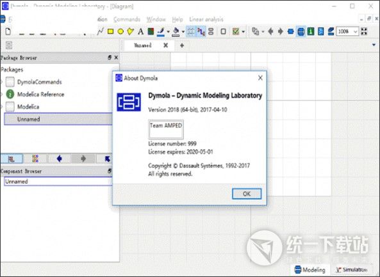Image resolution: width=380 pixels, height=277 pixels.
Task: Click the two stacked rectangles toolbar icon
Action: (x=211, y=31)
